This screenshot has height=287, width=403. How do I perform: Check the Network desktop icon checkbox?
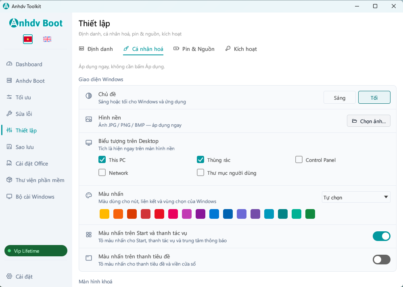102,172
